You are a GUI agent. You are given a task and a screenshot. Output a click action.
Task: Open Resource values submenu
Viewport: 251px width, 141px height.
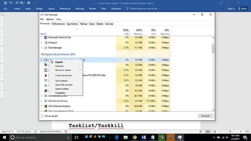tap(66, 70)
